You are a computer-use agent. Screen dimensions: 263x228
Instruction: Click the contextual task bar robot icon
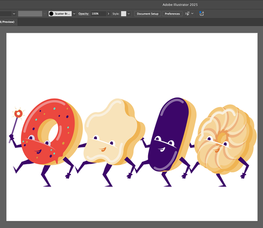point(202,14)
